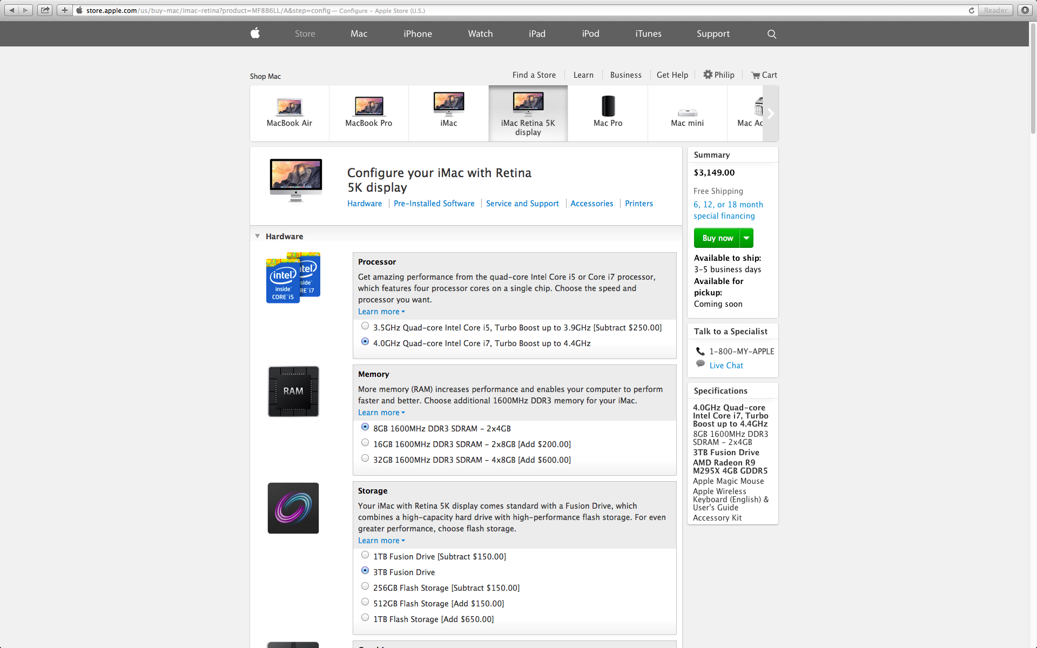The width and height of the screenshot is (1037, 648).
Task: Open the iPad menu in navigation bar
Action: 537,33
